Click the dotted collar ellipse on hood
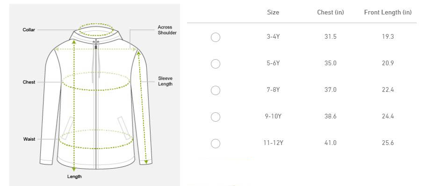 point(96,30)
